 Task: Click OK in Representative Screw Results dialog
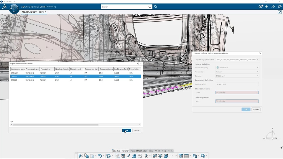(127, 130)
